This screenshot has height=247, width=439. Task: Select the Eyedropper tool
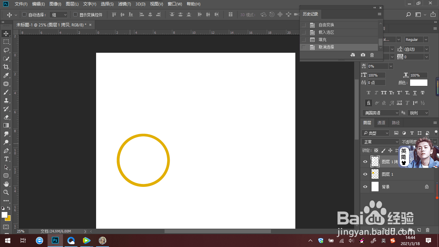6,75
